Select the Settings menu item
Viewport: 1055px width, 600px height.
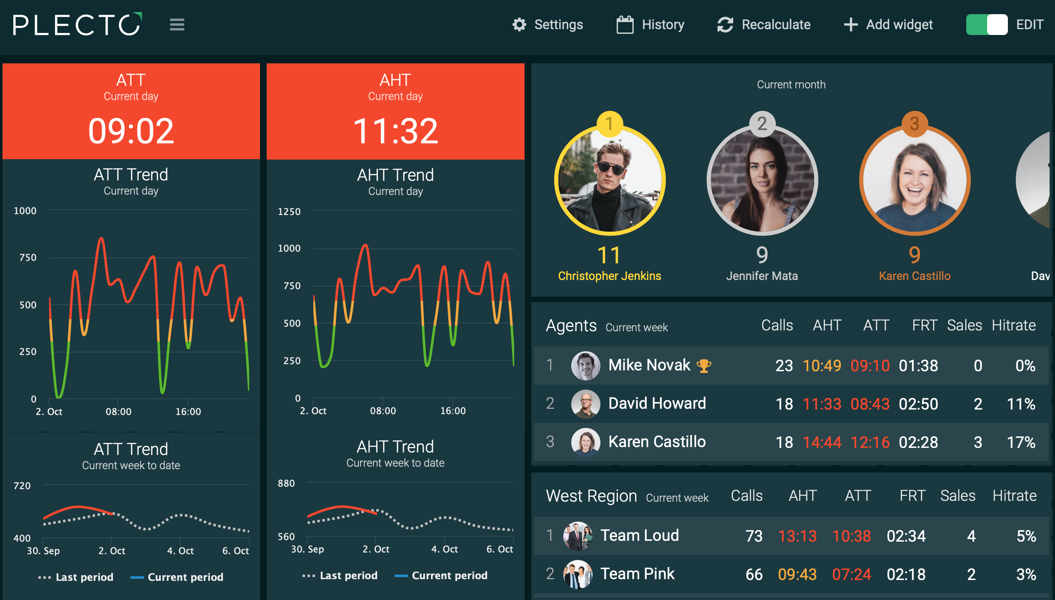click(x=549, y=24)
